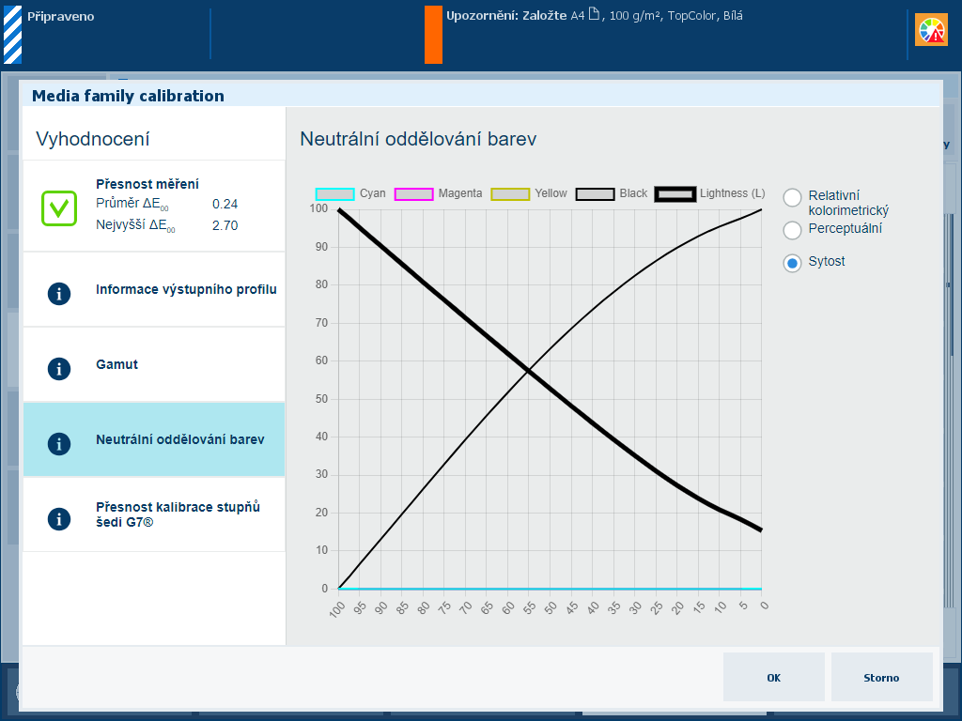Click the A4 page orientation icon

click(x=594, y=13)
